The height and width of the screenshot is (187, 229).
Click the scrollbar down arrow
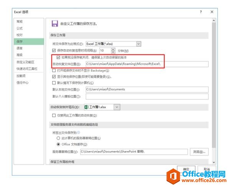pyautogui.click(x=214, y=162)
